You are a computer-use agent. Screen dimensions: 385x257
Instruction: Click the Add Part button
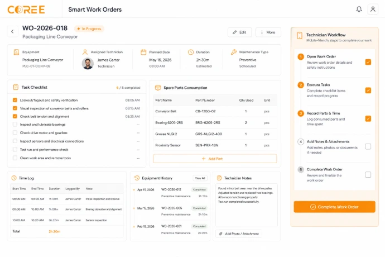coord(215,159)
